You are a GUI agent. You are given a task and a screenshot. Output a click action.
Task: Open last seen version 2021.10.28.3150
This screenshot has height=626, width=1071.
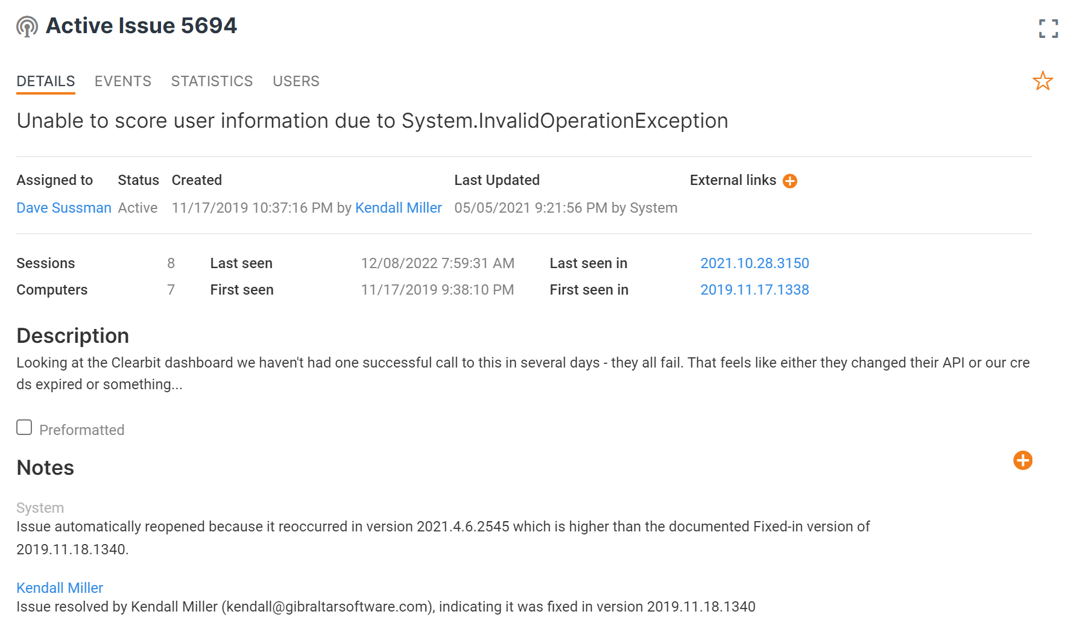click(754, 263)
